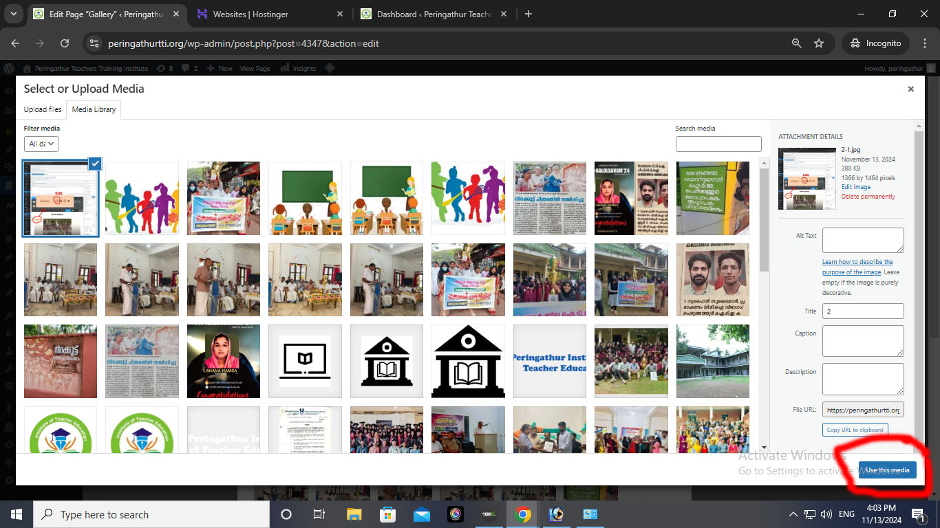Open a new browser tab with plus icon
The image size is (940, 528).
(x=528, y=14)
